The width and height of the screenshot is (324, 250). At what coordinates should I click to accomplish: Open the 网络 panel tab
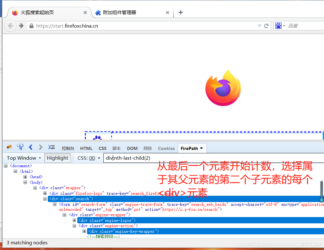tap(147, 148)
